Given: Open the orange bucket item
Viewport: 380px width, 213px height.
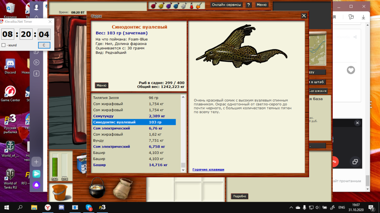Looking at the screenshot, I should pos(60,192).
